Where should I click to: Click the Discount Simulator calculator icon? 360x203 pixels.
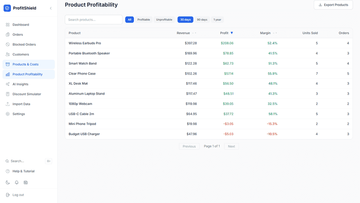tap(7, 94)
